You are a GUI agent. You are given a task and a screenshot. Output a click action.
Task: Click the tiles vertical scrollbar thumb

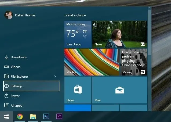click(150, 32)
